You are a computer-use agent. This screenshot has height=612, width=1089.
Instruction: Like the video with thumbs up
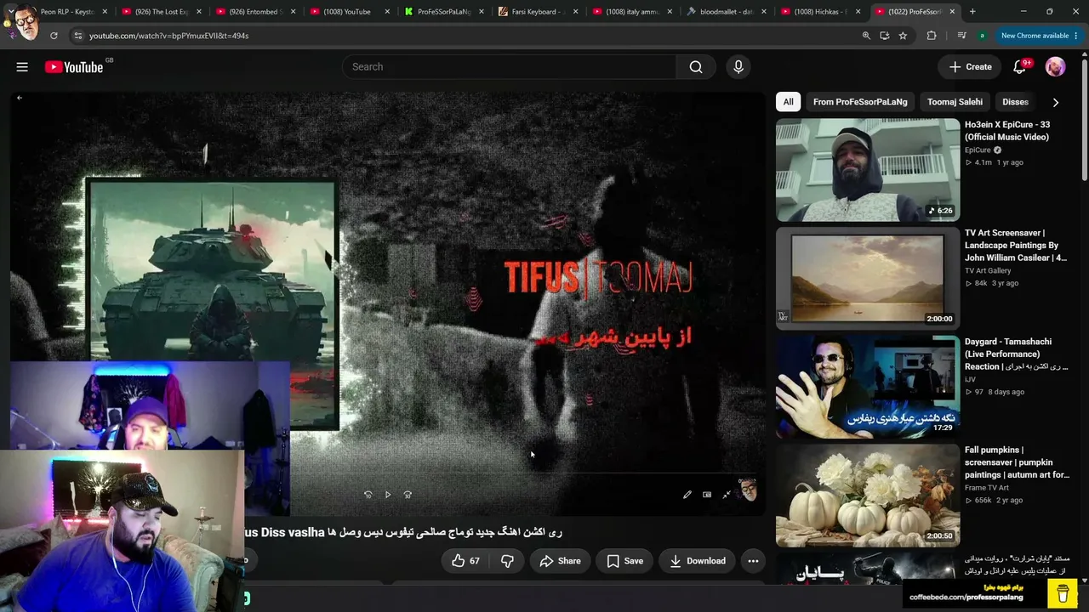tap(465, 561)
